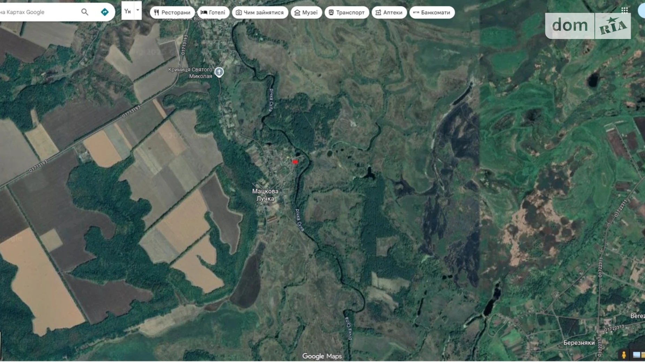This screenshot has height=362, width=645.
Task: Open the imagery thumbnail beside the pegman
Action: click(638, 355)
